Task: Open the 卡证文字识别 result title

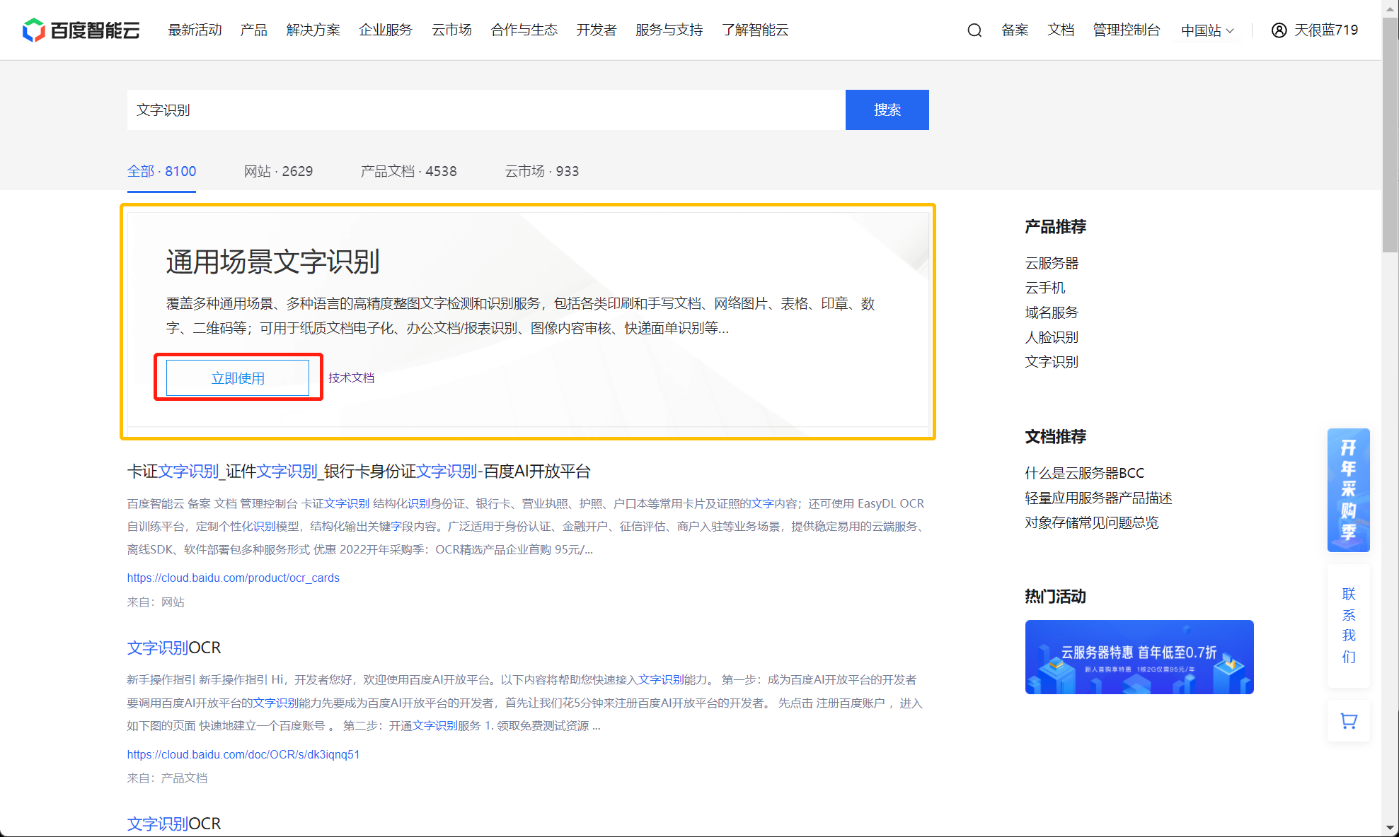Action: [x=359, y=472]
